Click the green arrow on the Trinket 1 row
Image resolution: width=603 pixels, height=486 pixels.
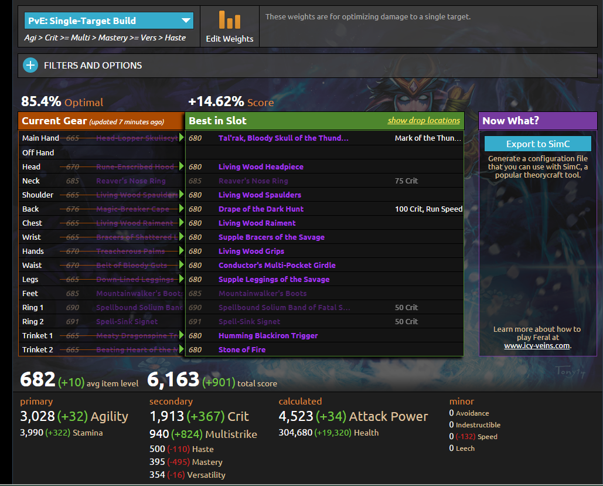tap(182, 335)
